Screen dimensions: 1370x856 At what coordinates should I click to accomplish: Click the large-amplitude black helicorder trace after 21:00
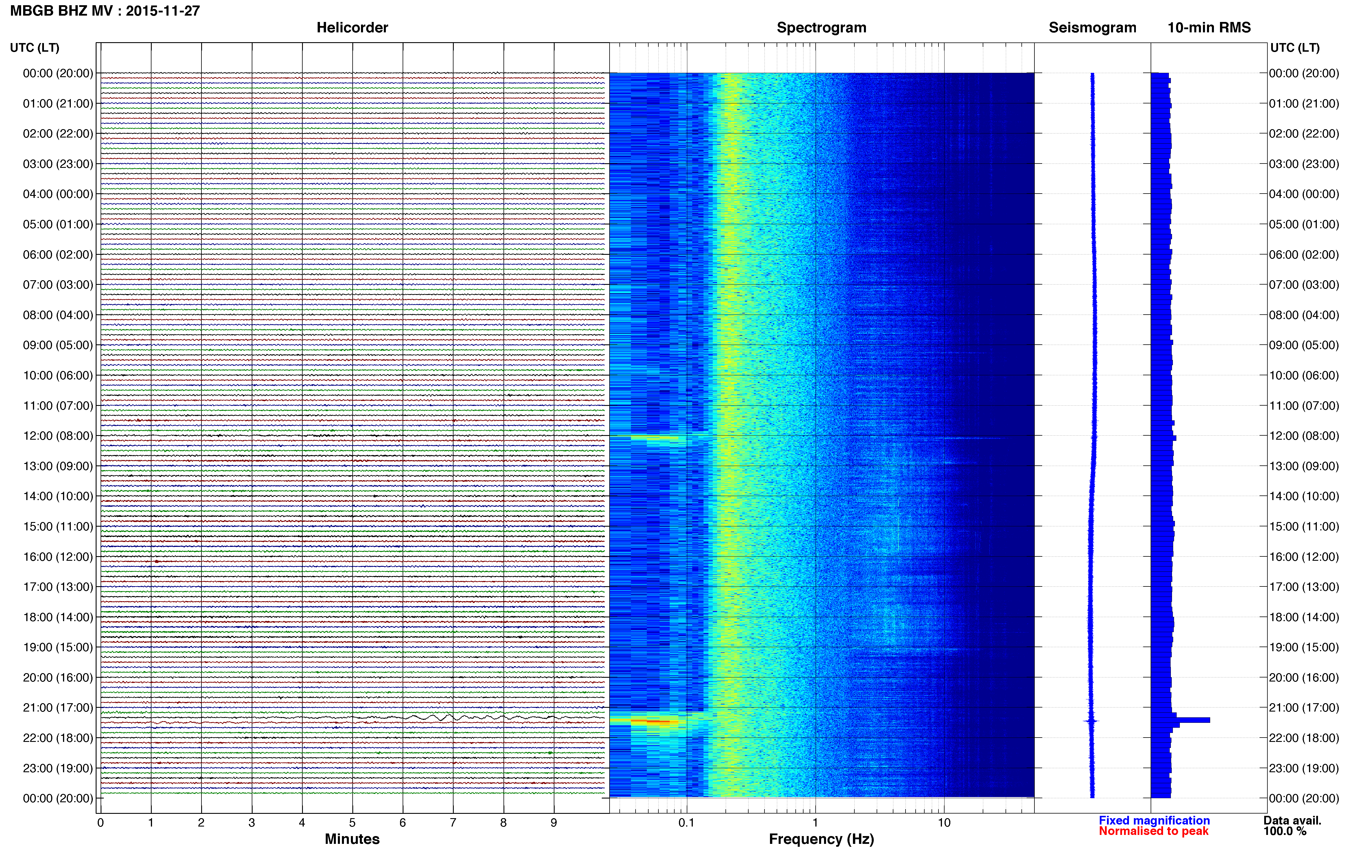click(352, 718)
